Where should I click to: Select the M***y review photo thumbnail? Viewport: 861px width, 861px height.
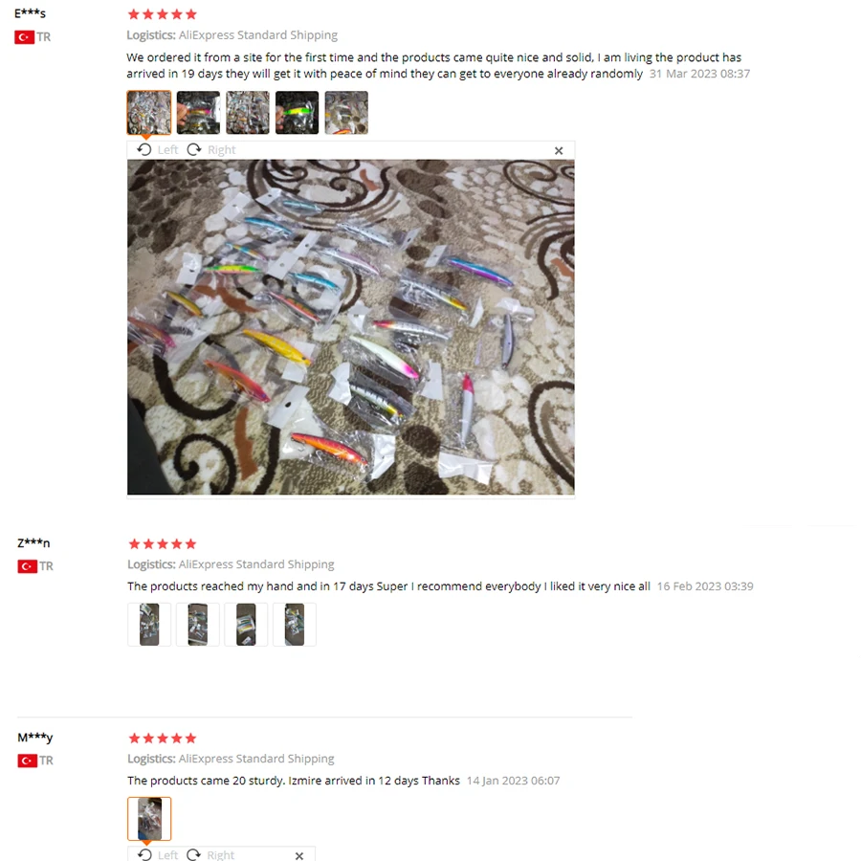(x=149, y=819)
